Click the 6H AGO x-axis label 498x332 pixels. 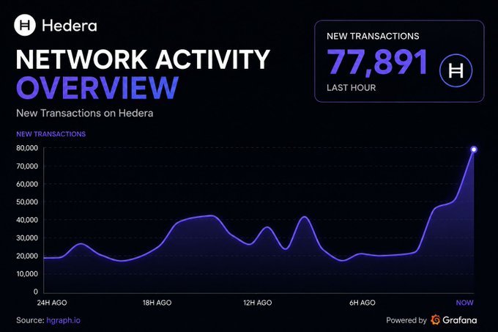pyautogui.click(x=363, y=303)
